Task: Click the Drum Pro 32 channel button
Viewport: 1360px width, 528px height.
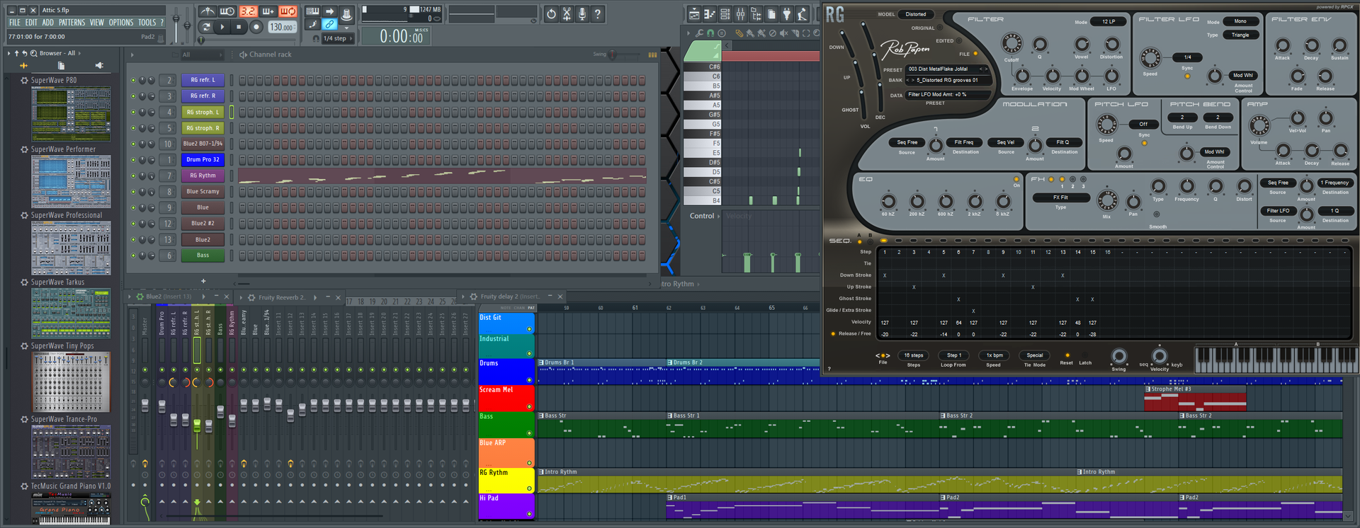Action: click(x=203, y=160)
